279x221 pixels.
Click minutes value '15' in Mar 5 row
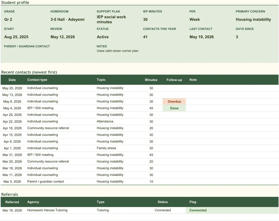[151, 182]
